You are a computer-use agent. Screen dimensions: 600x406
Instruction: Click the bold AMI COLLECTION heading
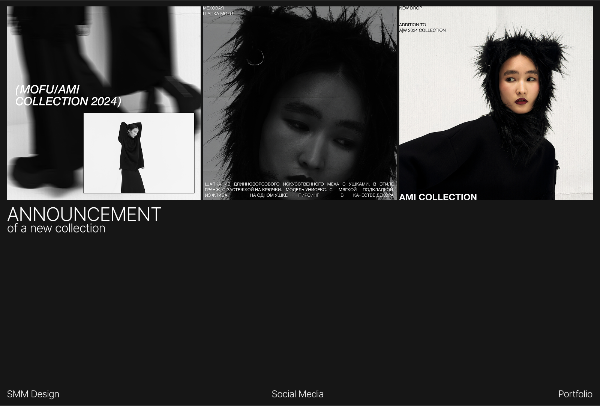438,196
